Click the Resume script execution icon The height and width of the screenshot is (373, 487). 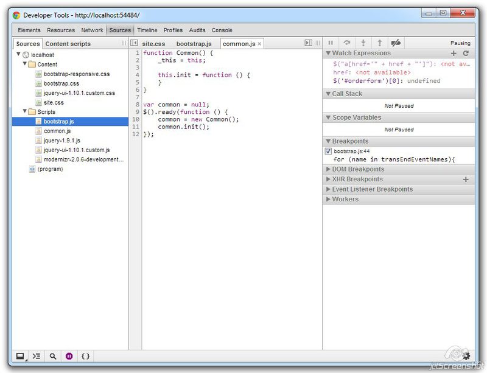[329, 43]
